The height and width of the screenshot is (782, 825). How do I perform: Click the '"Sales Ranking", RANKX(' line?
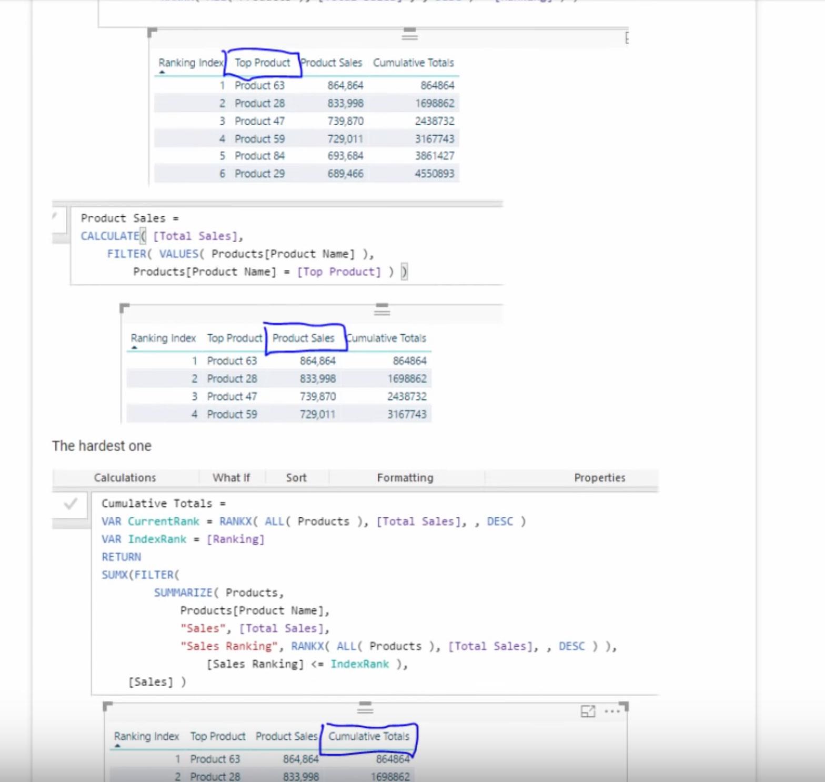pyautogui.click(x=399, y=646)
